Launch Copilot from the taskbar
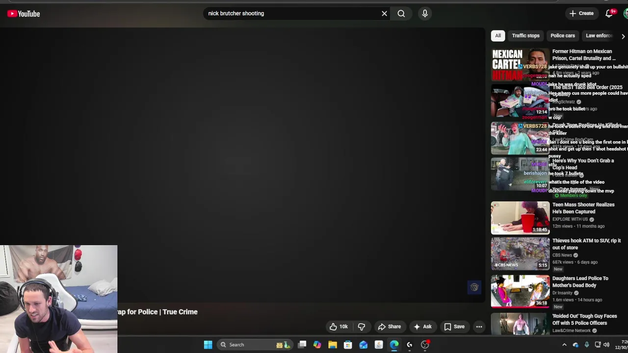Image resolution: width=628 pixels, height=353 pixels. (317, 345)
